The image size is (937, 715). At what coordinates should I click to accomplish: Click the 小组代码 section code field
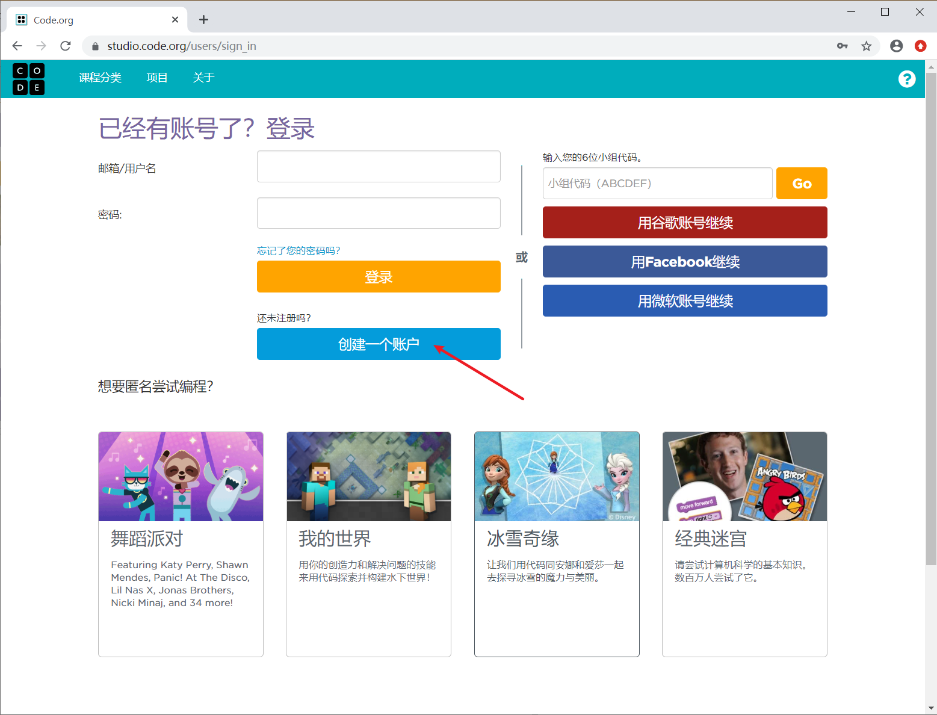[x=657, y=183]
